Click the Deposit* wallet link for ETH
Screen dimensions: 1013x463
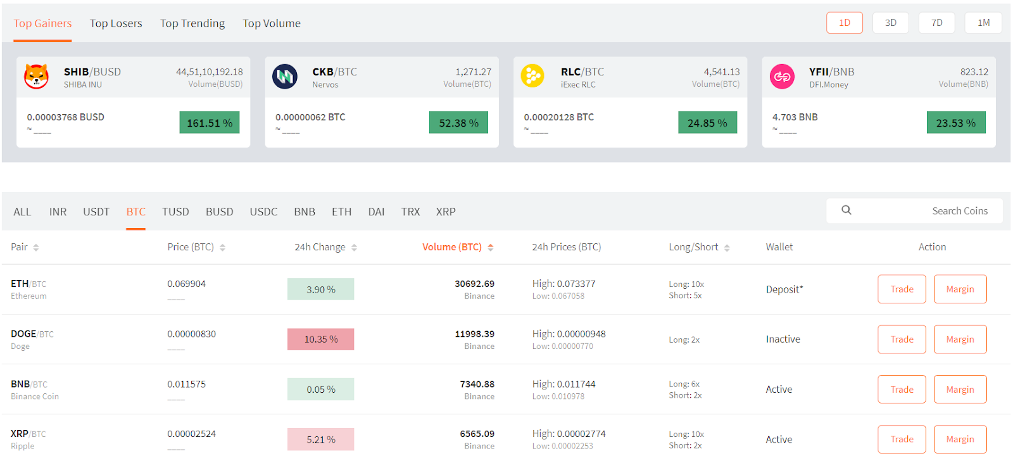[x=784, y=289]
